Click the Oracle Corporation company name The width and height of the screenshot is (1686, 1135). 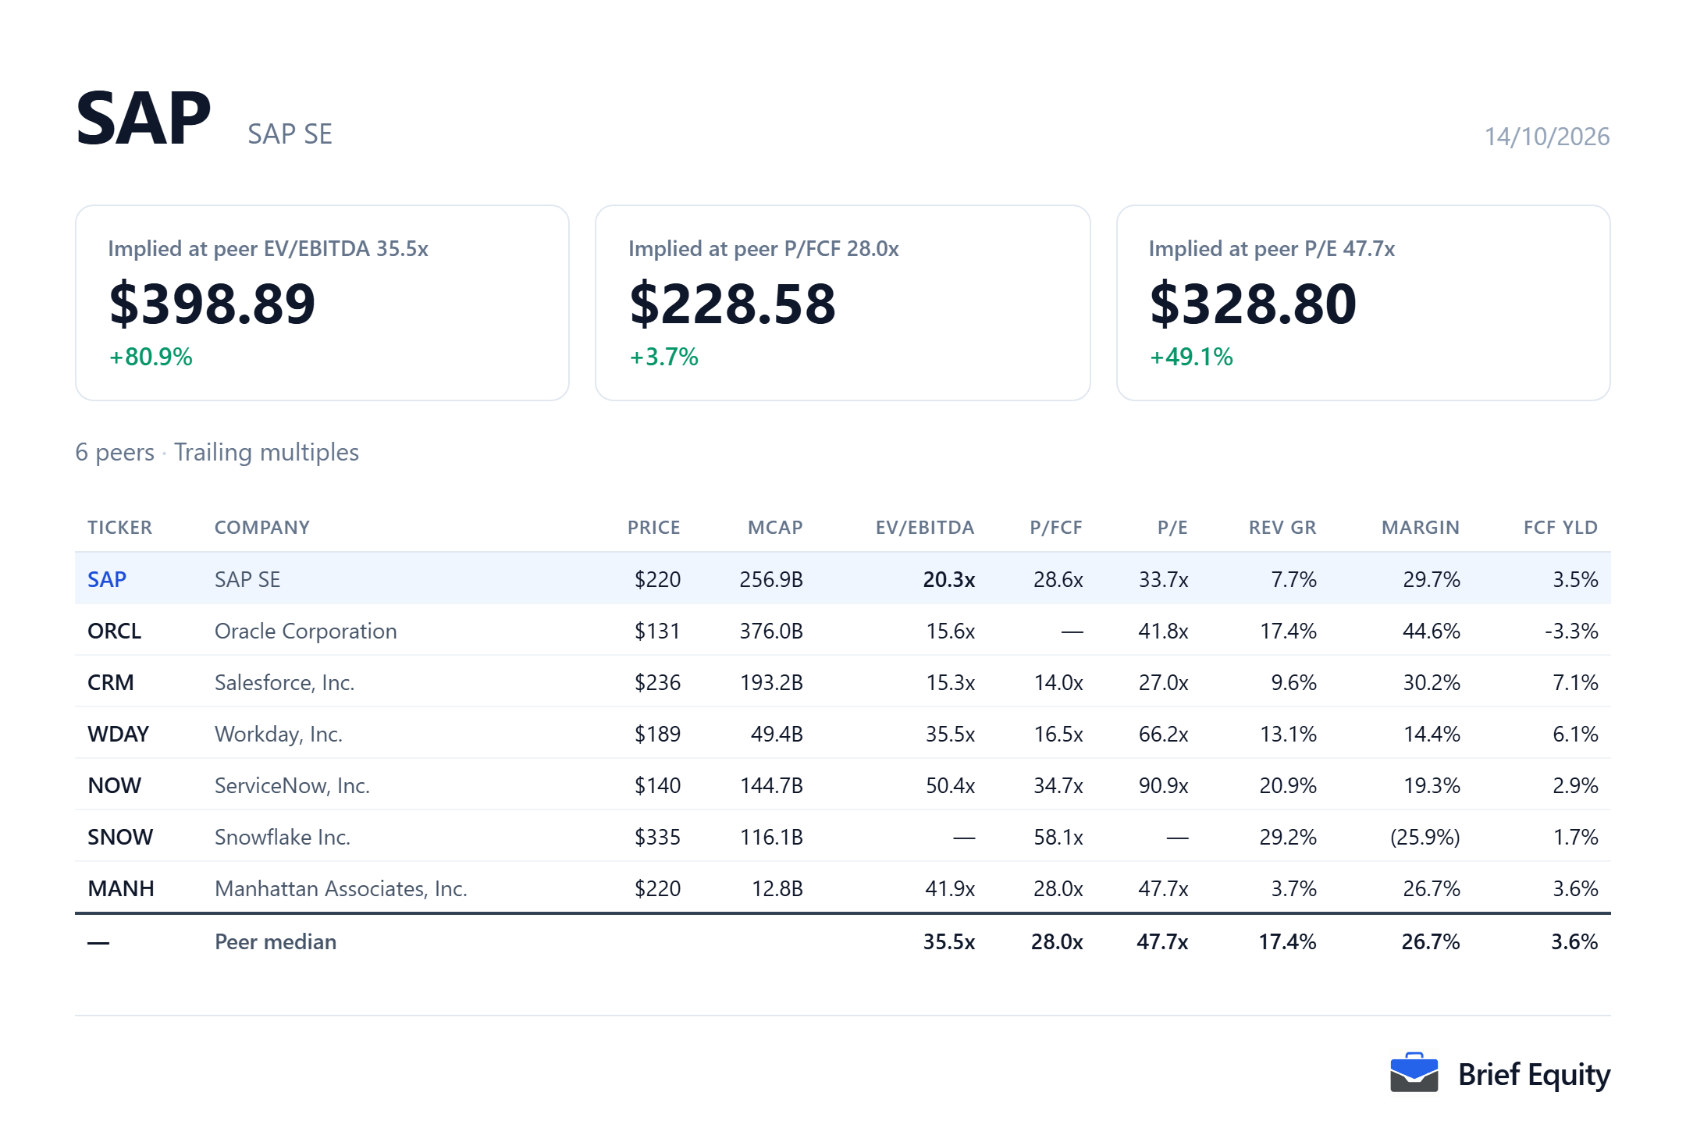tap(305, 631)
